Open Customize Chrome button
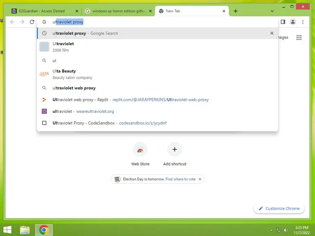315x236 pixels. pyautogui.click(x=279, y=209)
